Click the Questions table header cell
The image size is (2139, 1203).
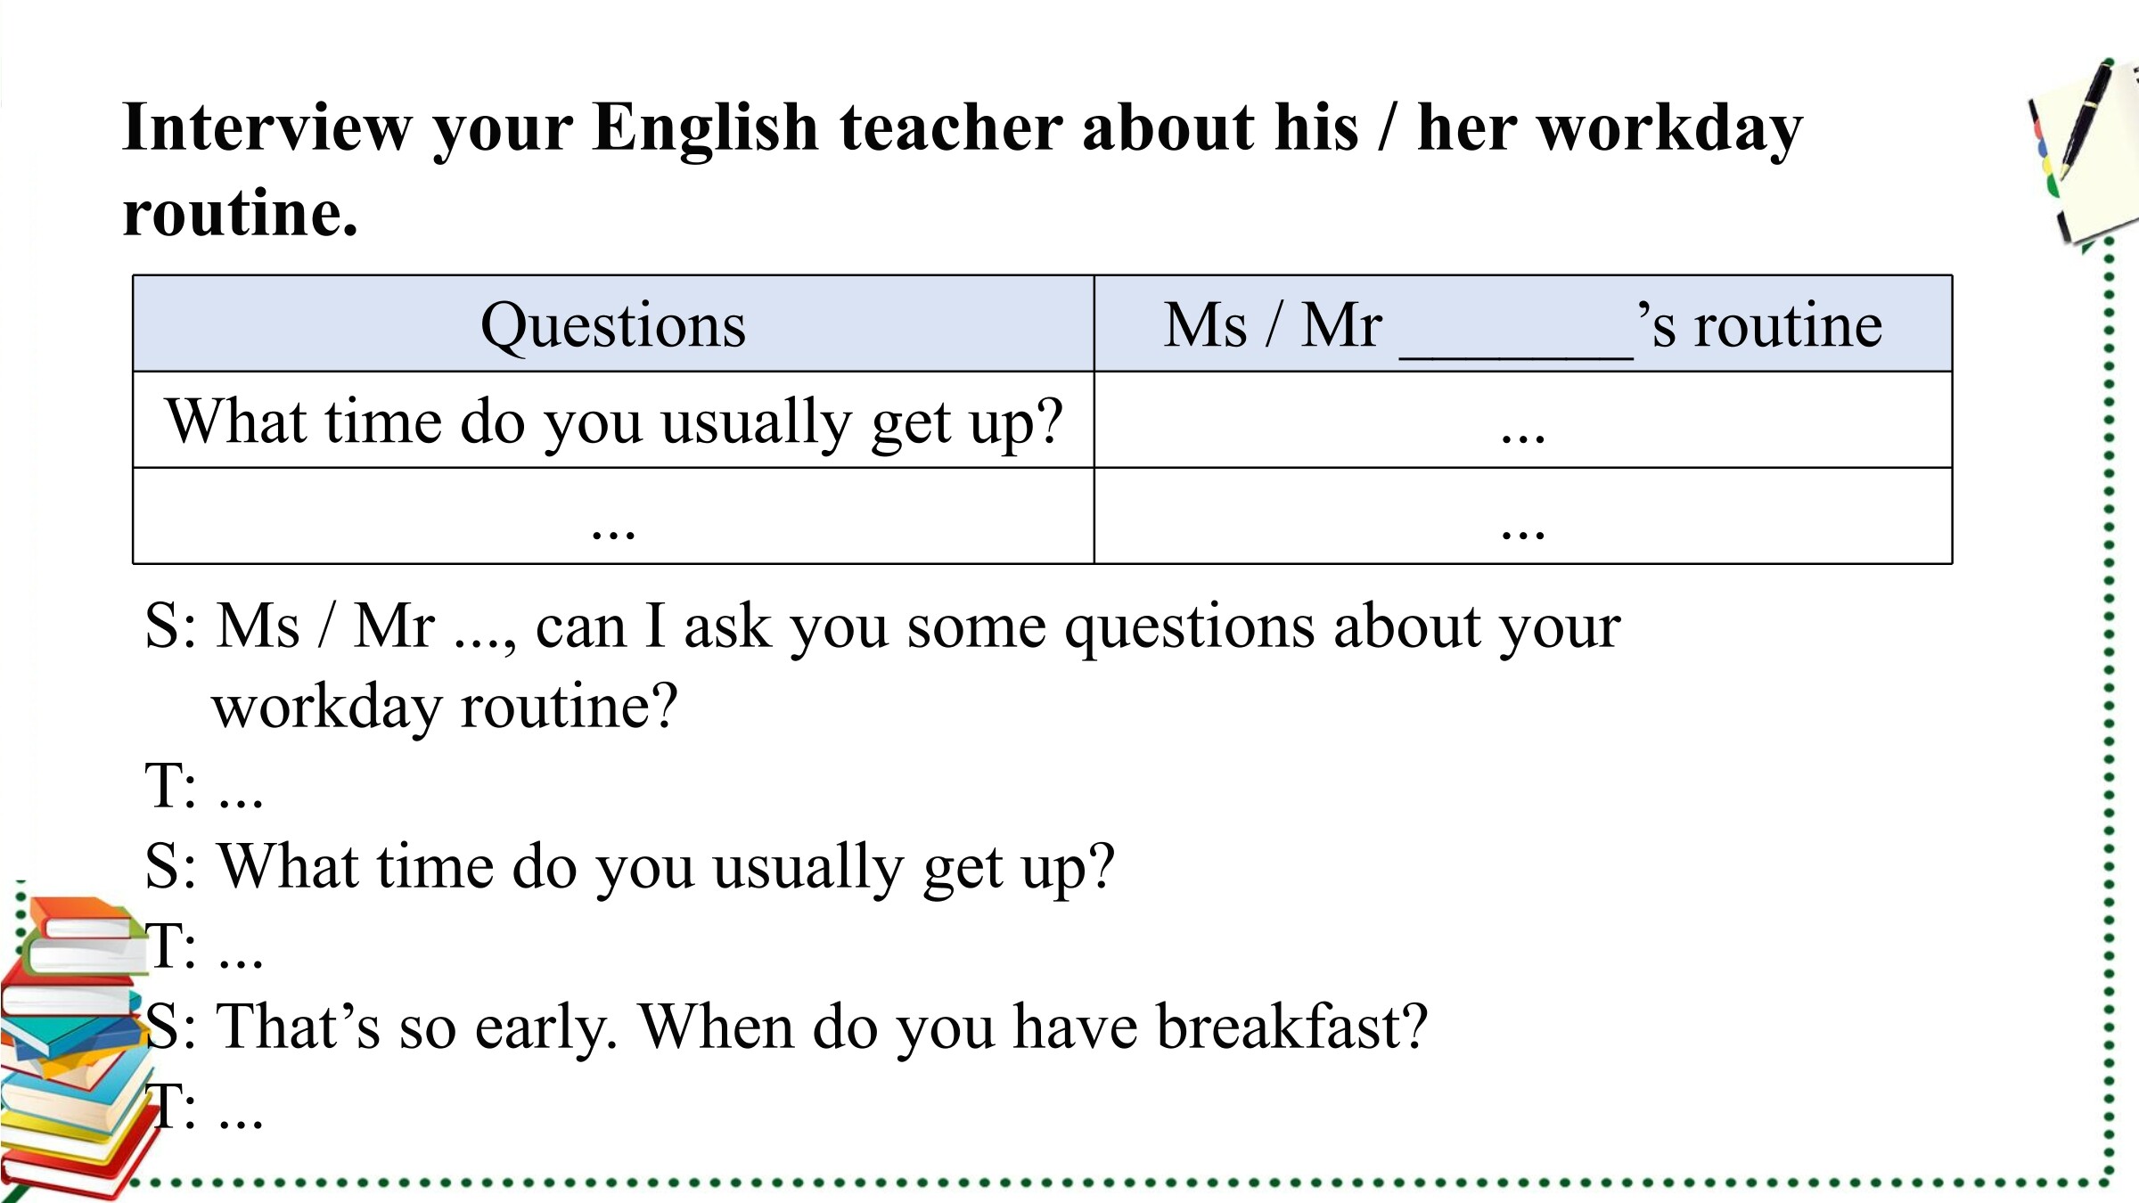(x=613, y=323)
